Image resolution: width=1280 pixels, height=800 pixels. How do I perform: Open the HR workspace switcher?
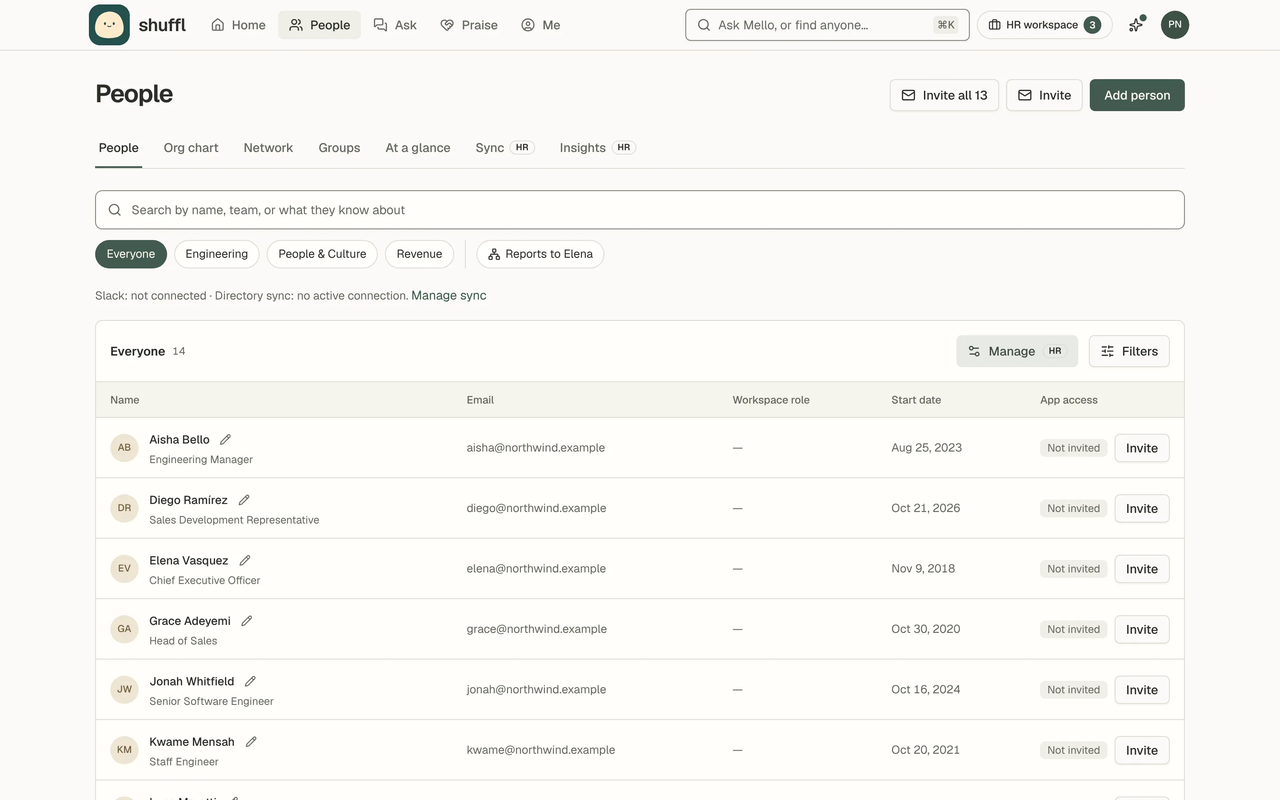point(1044,25)
